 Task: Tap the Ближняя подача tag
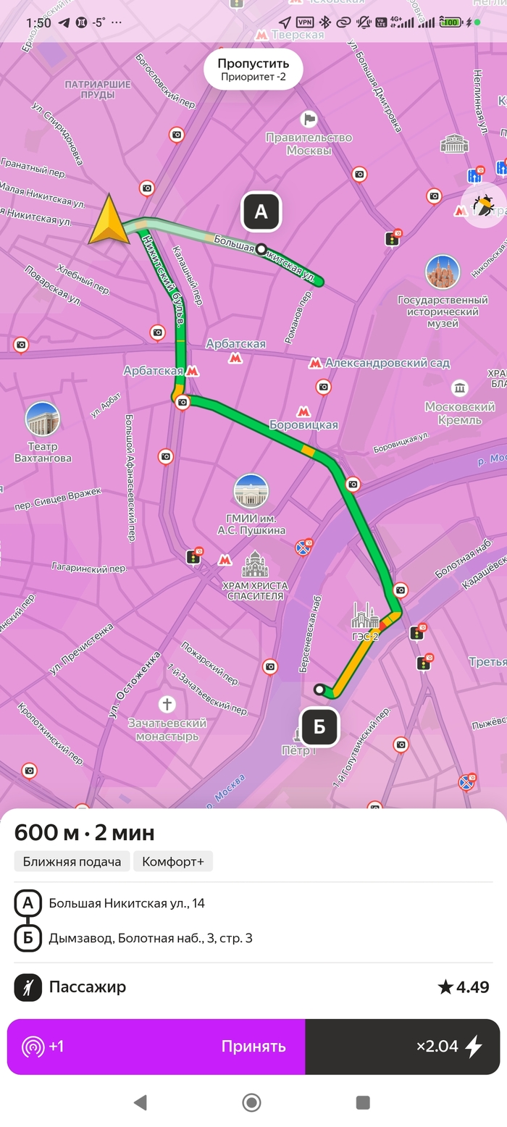pos(72,861)
